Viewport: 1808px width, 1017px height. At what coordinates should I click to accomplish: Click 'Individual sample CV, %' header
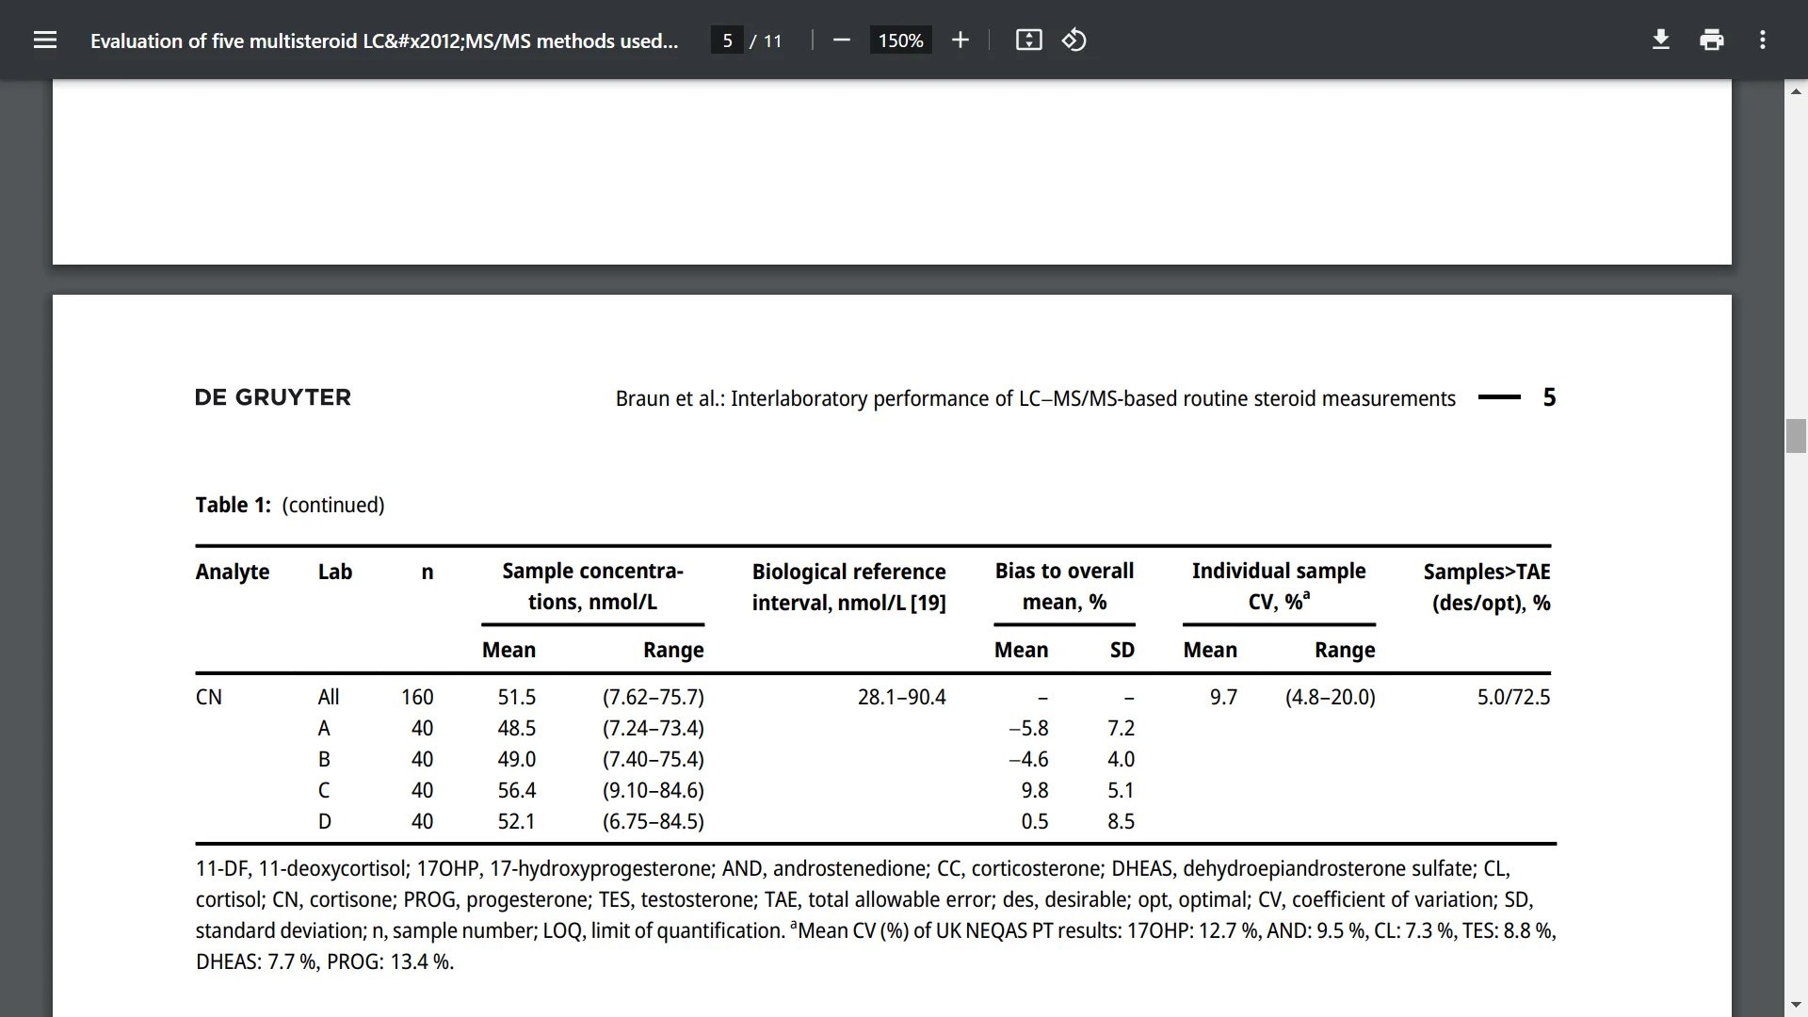click(x=1279, y=586)
